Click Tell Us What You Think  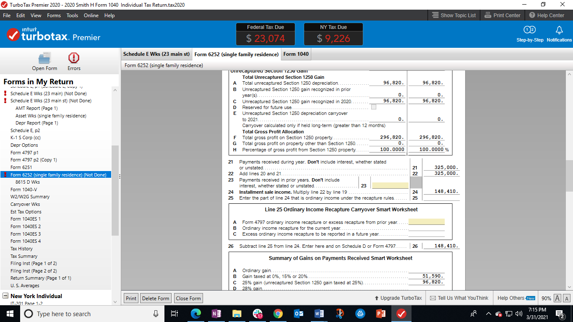459,298
